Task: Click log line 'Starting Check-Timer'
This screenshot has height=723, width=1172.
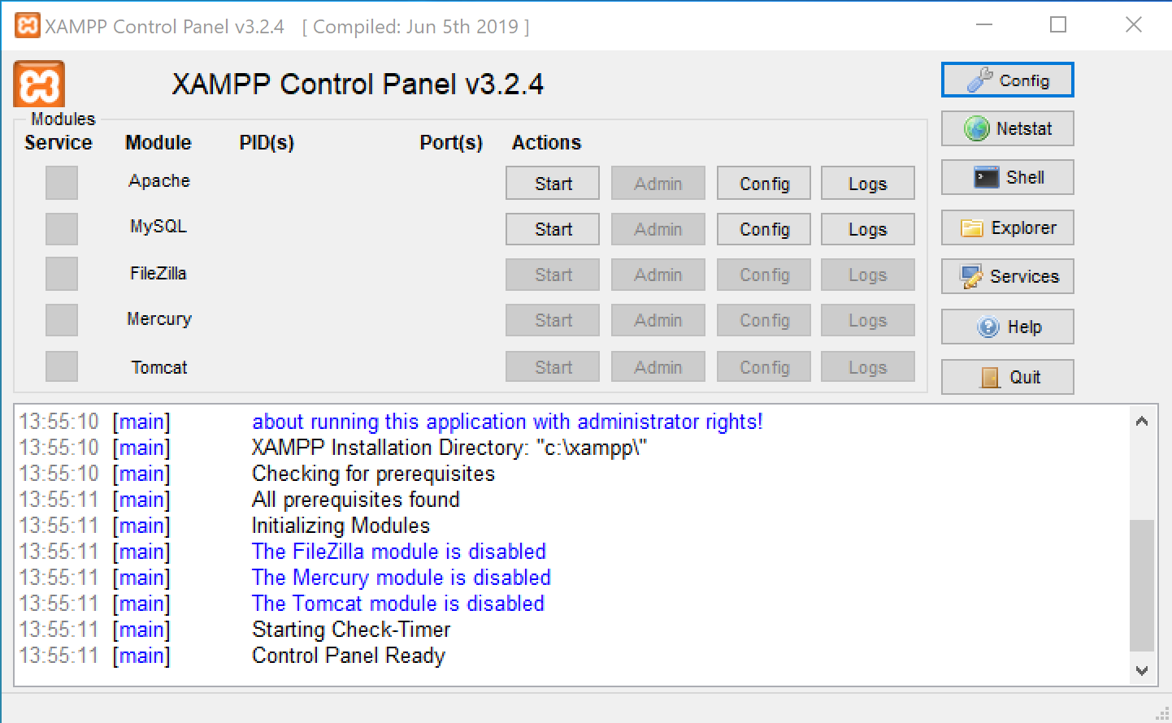Action: coord(351,630)
